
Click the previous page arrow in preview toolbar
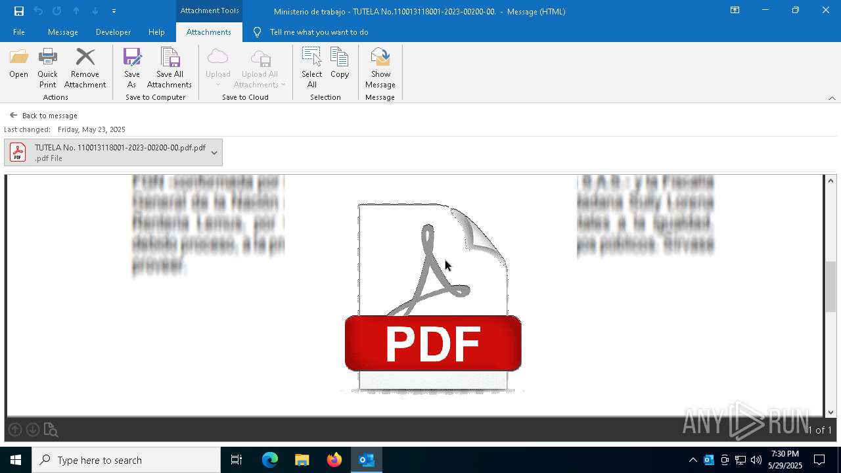(x=15, y=430)
